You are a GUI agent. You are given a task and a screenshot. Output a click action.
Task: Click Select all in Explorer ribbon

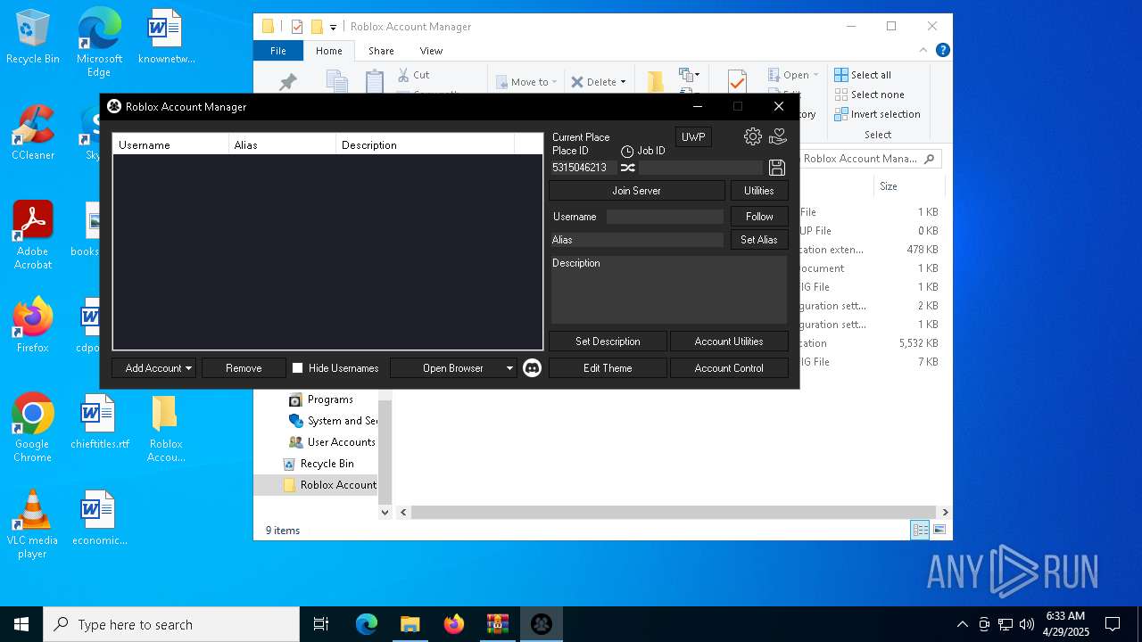point(863,75)
